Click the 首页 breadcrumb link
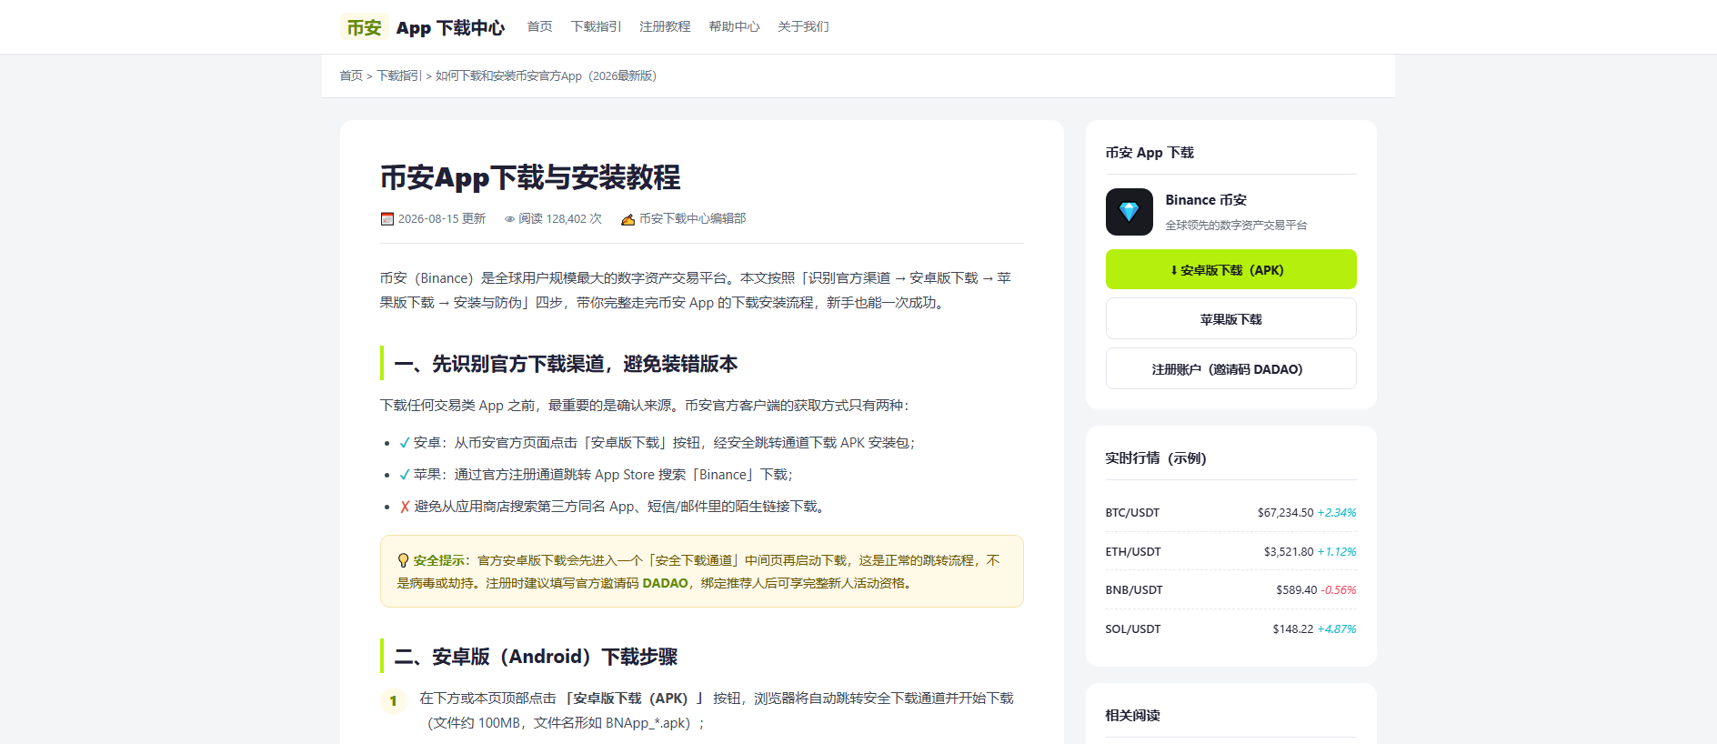 [351, 76]
